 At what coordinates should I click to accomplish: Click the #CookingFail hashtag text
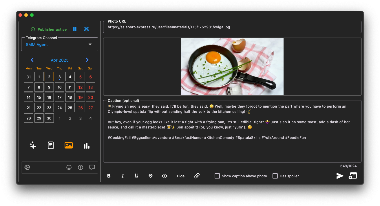point(119,138)
